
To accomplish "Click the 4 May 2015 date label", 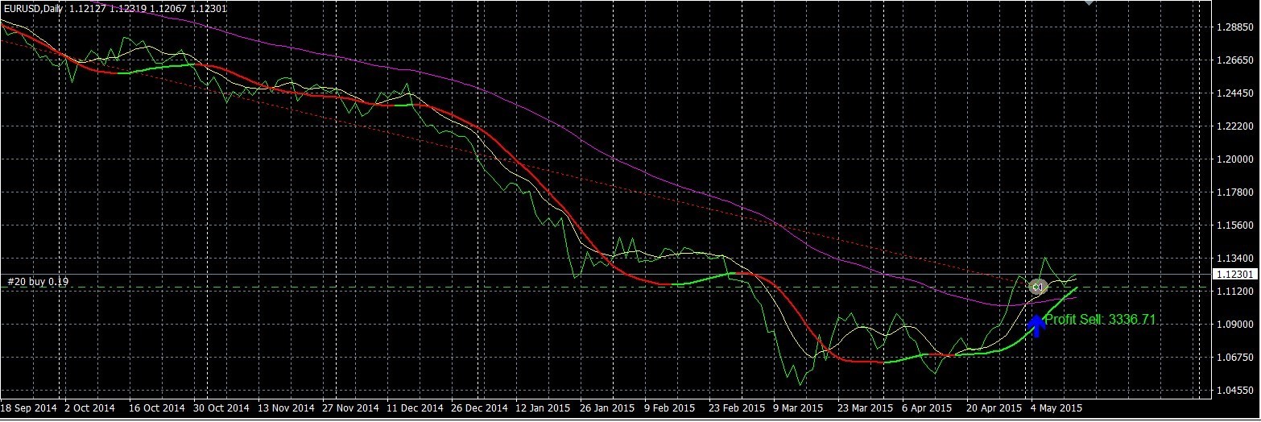I will tap(1058, 408).
